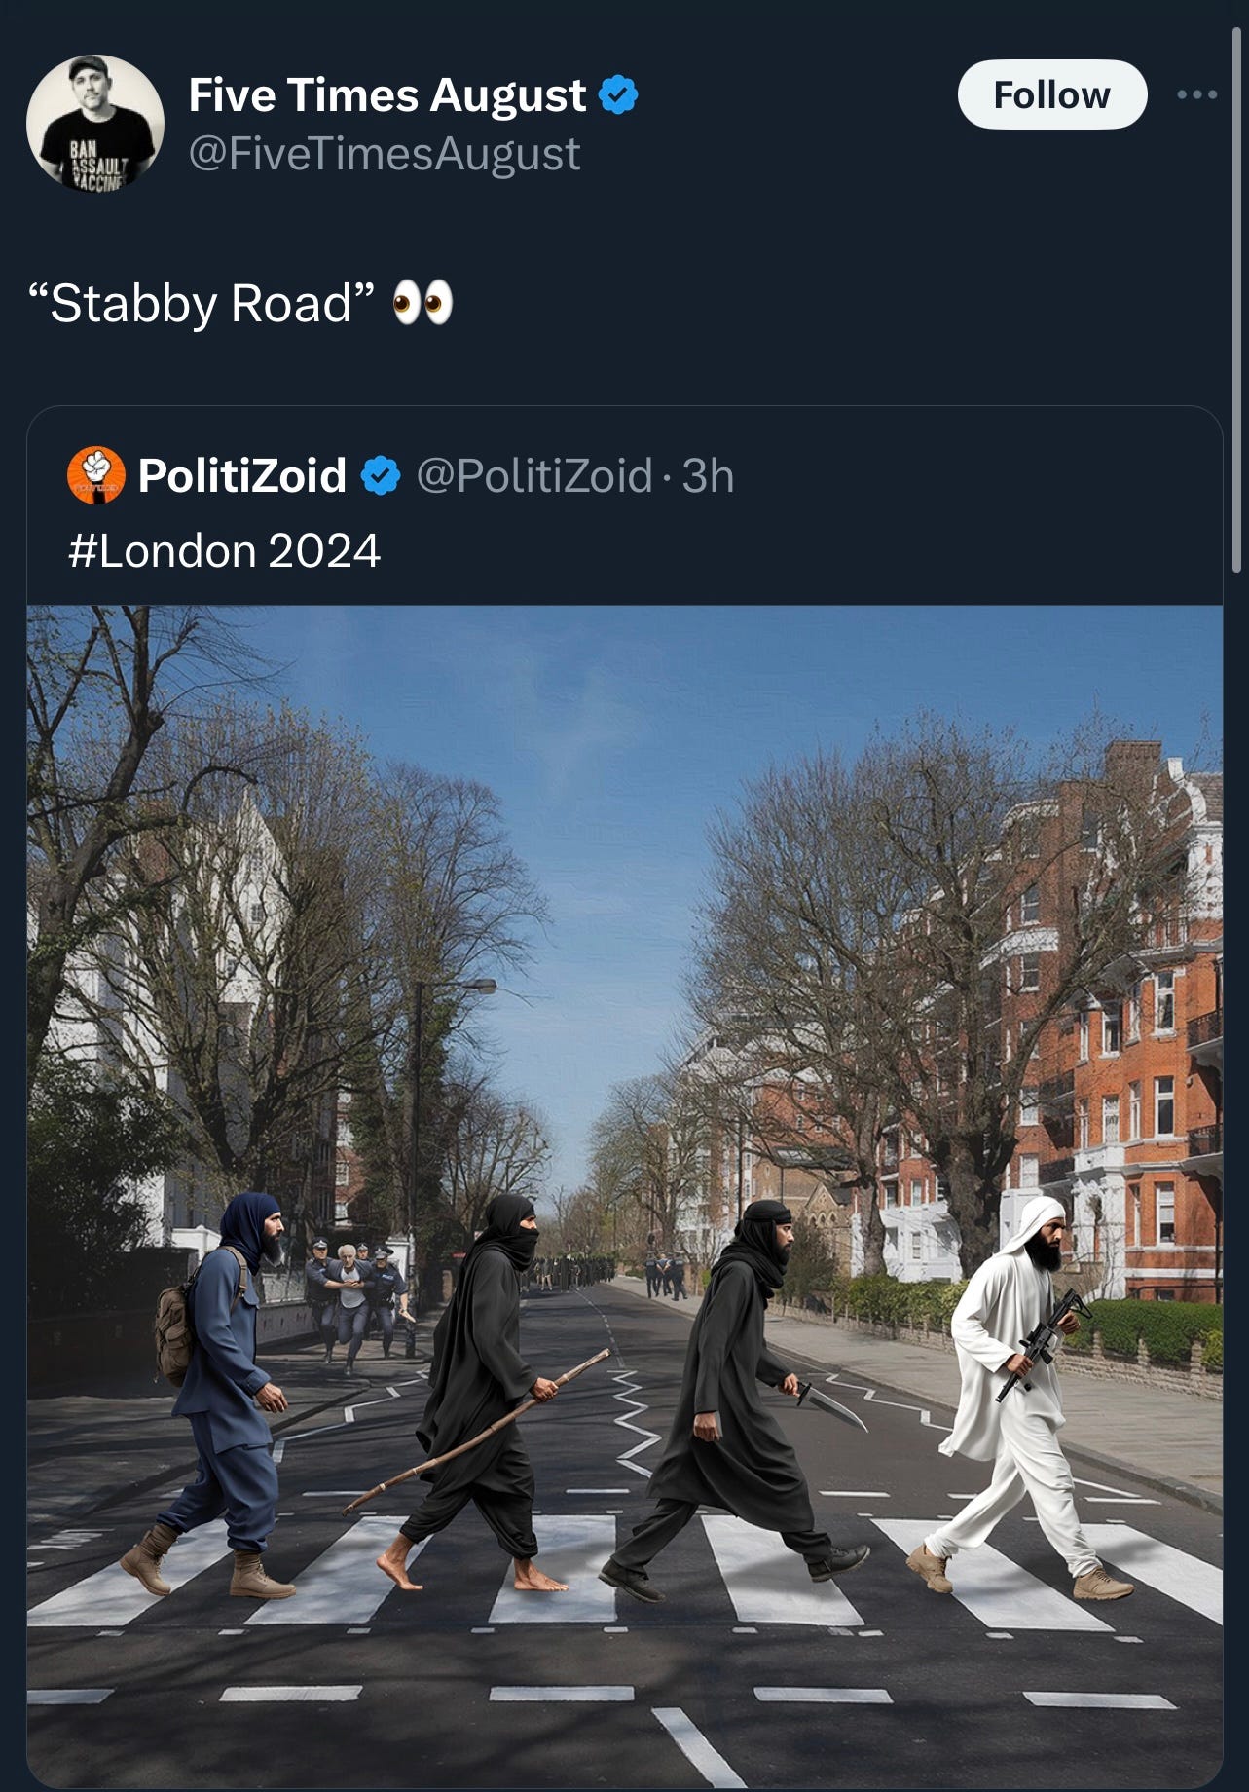Open the 3h timestamp of quoted post
1249x1792 pixels.
pos(708,476)
